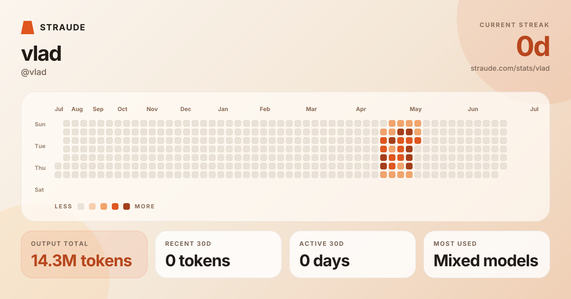The width and height of the screenshot is (571, 299).
Task: Click the Apr month label
Action: (361, 109)
